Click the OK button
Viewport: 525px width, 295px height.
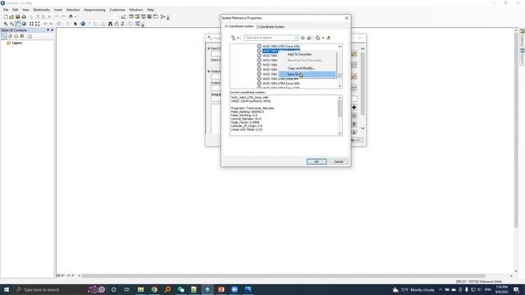pos(317,161)
